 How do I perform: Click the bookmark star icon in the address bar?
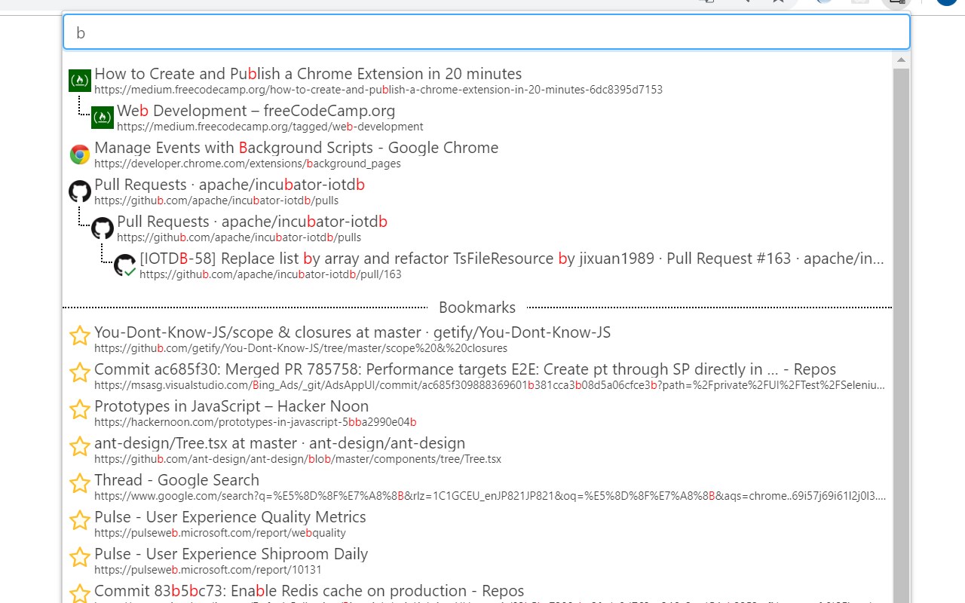[x=778, y=2]
